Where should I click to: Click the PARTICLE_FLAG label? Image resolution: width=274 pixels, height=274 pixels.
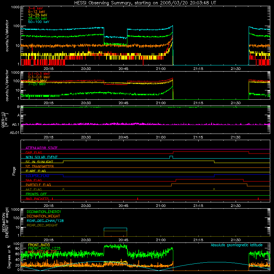pyautogui.click(x=38, y=185)
